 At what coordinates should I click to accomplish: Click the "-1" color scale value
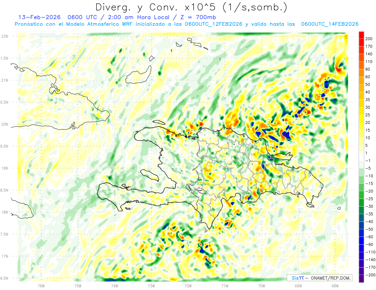pyautogui.click(x=368, y=161)
